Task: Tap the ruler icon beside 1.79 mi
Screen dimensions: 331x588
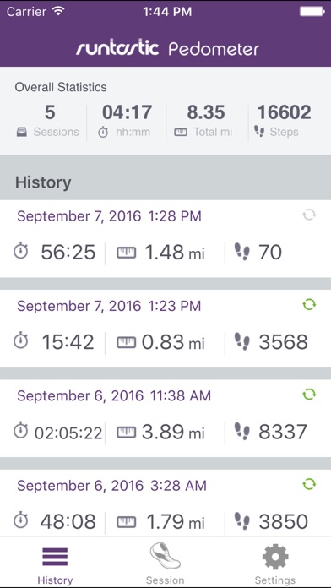Action: pyautogui.click(x=126, y=522)
